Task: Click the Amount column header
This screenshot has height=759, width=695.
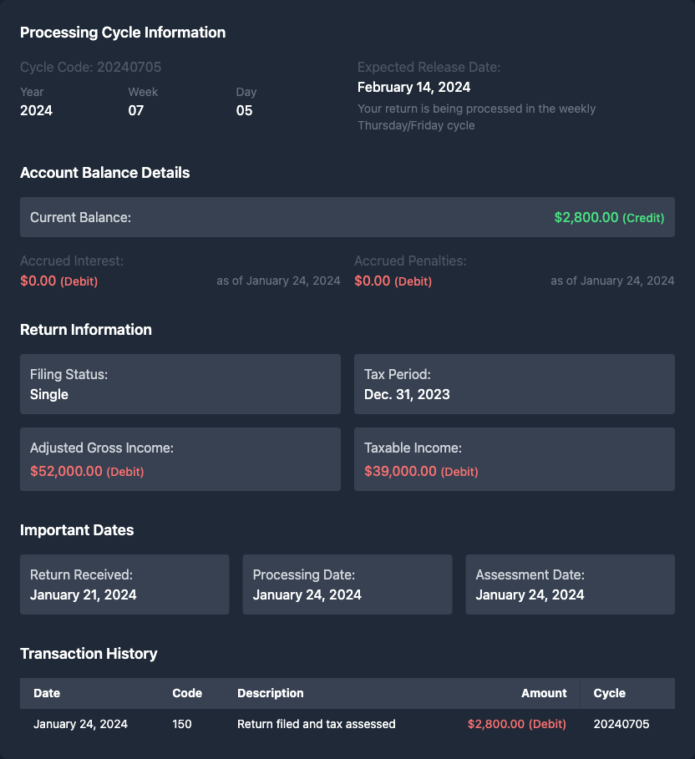Action: coord(544,693)
